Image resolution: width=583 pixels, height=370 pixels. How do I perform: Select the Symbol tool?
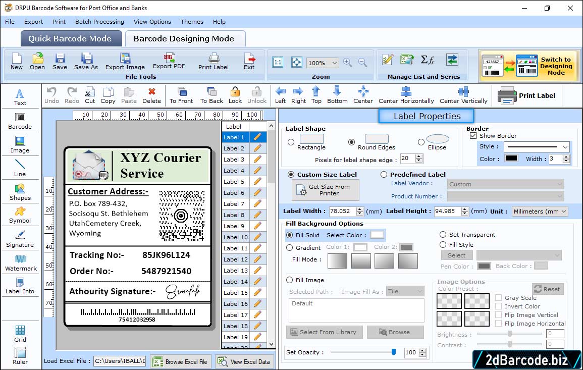coord(20,216)
